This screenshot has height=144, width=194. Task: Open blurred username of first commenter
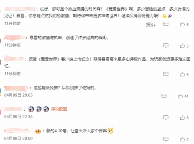pyautogui.click(x=21, y=9)
